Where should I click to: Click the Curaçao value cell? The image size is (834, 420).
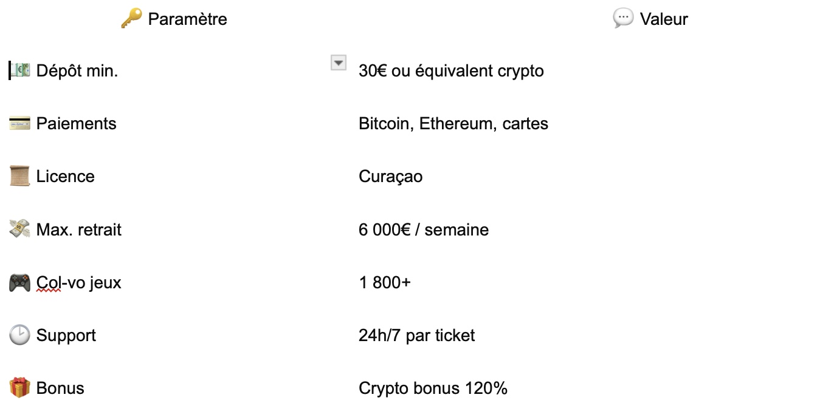tap(391, 177)
